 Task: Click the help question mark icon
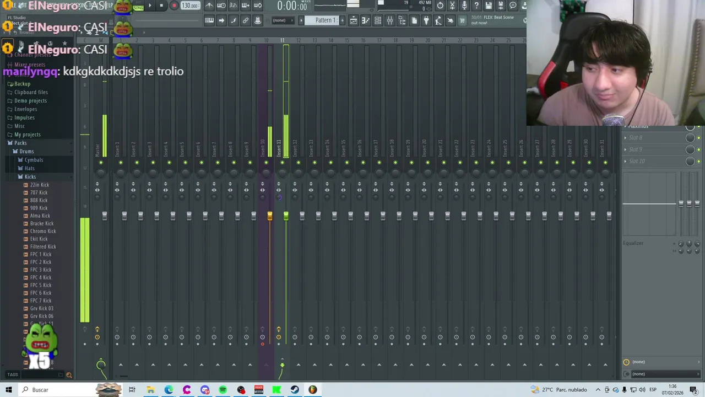pyautogui.click(x=476, y=6)
